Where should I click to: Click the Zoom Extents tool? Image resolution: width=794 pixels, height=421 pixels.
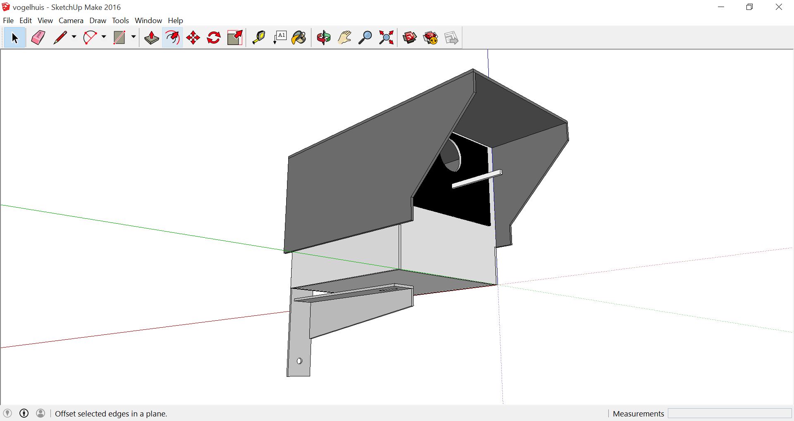(386, 38)
